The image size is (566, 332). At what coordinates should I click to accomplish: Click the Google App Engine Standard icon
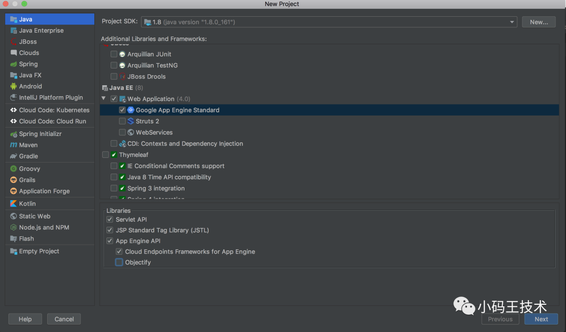pyautogui.click(x=130, y=110)
